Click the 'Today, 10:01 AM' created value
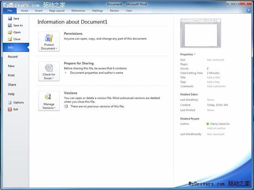Viewport: 254px width, 190px height. (x=218, y=105)
